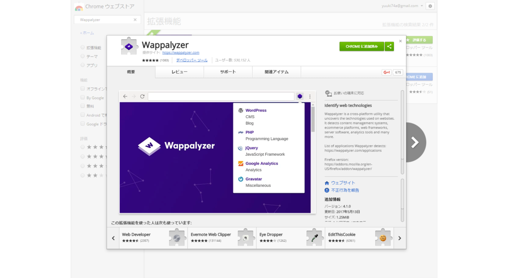
Task: Click the WordPress icon in the preview popup
Action: 241,111
